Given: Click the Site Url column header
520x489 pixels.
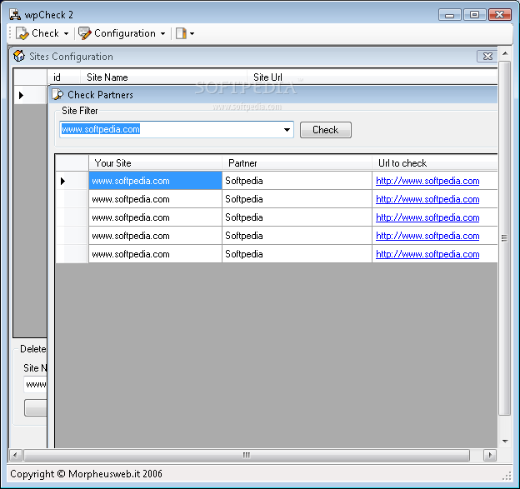Looking at the screenshot, I should click(x=372, y=77).
